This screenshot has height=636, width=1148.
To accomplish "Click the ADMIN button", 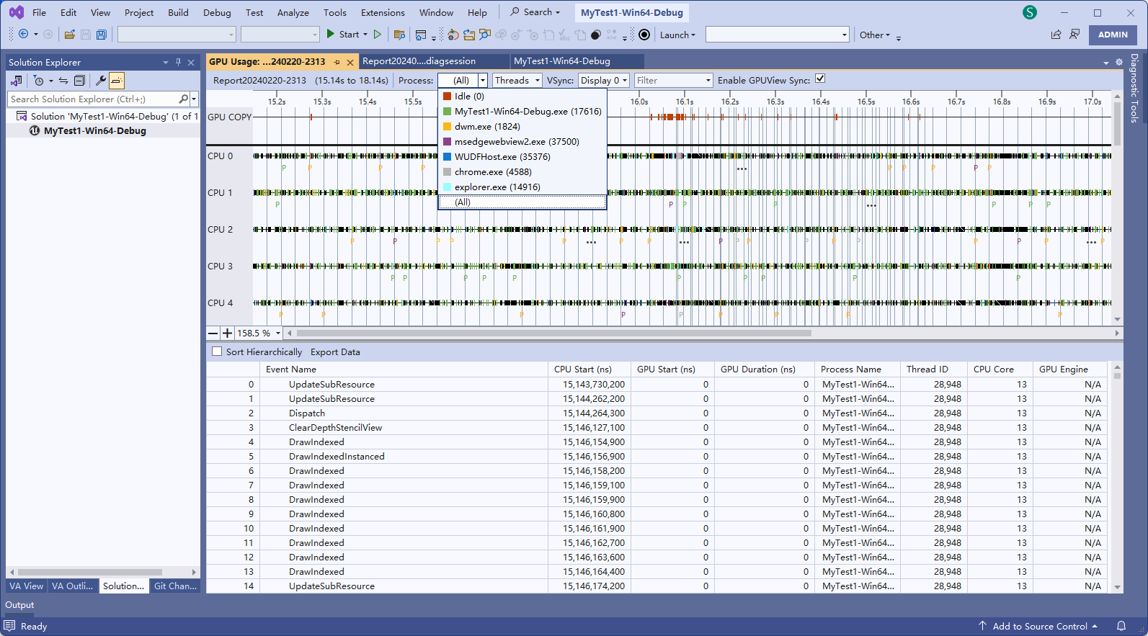I will click(1113, 35).
